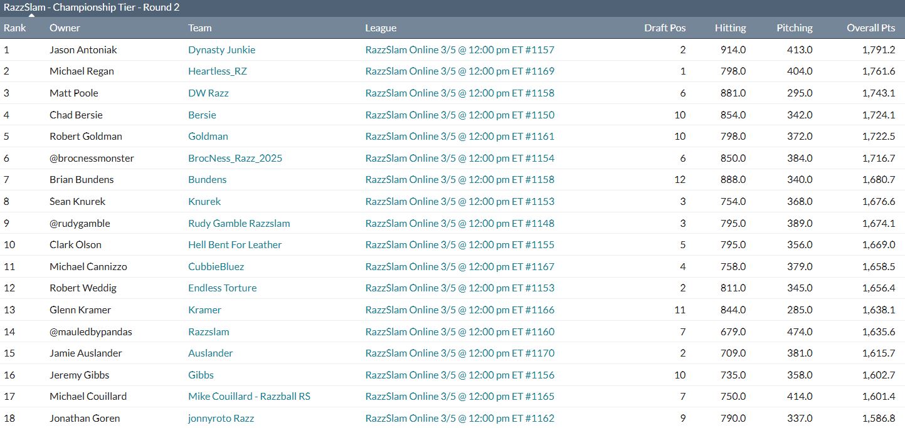Open league link #1161
Viewport: 905px width, 428px height.
click(x=460, y=136)
